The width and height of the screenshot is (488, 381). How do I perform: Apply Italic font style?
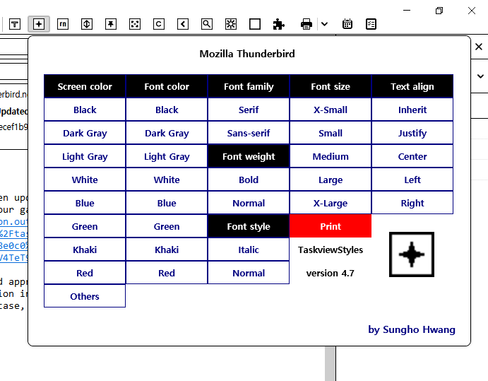[x=249, y=250]
